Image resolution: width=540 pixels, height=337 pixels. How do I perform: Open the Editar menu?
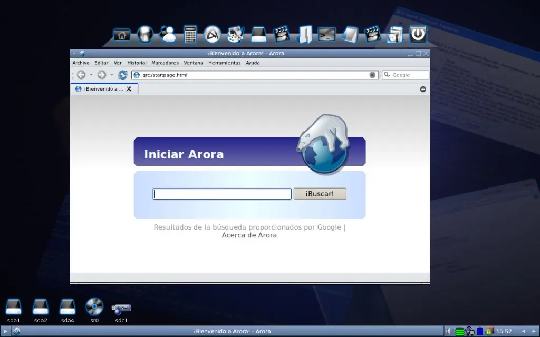point(101,63)
